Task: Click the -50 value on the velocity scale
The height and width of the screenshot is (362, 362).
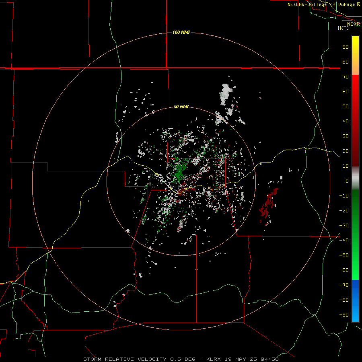Action: click(x=344, y=255)
